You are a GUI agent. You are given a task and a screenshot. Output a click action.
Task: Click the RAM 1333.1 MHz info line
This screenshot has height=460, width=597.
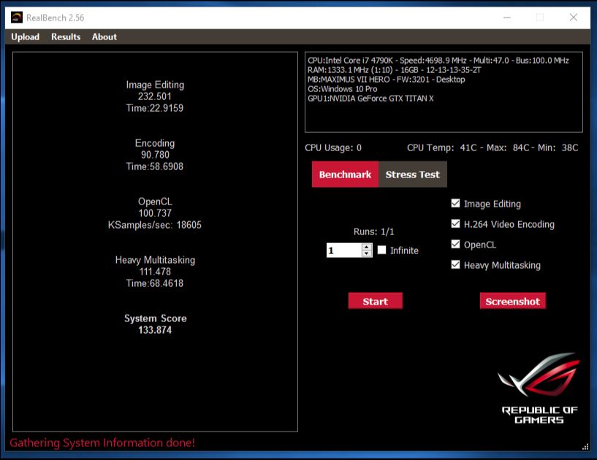pyautogui.click(x=395, y=70)
